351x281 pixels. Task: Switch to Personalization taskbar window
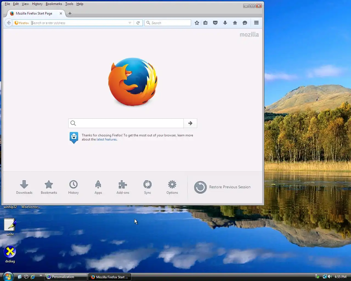coord(66,277)
